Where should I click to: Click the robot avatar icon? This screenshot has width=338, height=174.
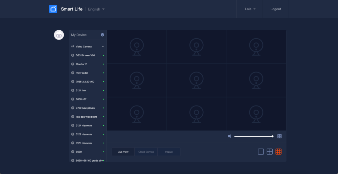click(59, 35)
